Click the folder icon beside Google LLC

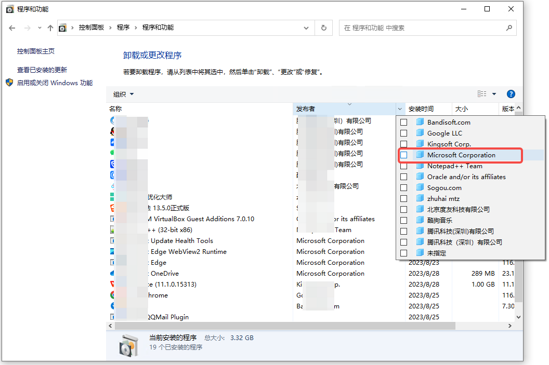[420, 133]
